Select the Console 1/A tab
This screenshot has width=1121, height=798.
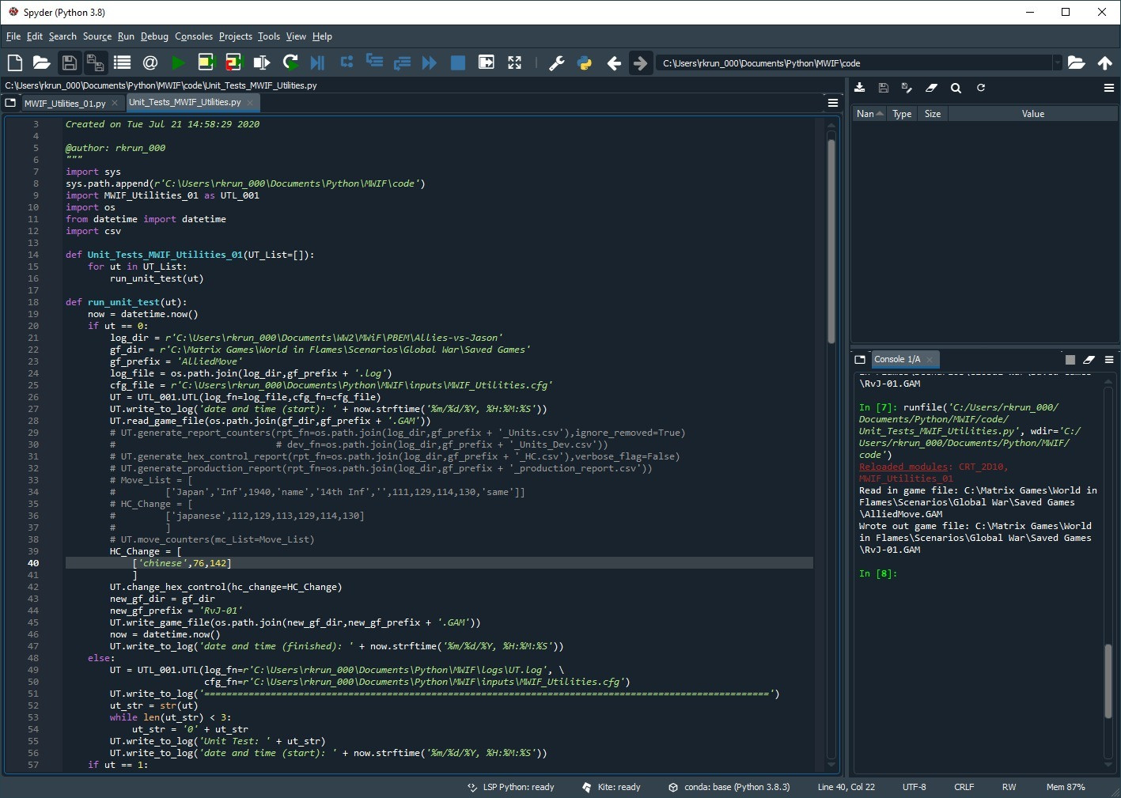(x=897, y=359)
